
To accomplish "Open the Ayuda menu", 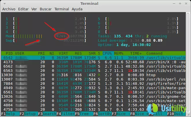I will coord(77,9).
